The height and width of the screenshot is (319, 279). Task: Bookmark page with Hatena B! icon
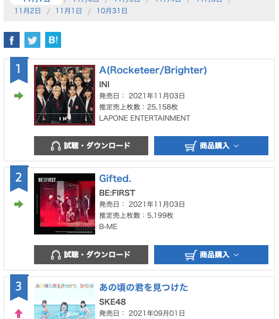pyautogui.click(x=53, y=40)
